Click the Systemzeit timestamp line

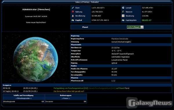point(36,16)
